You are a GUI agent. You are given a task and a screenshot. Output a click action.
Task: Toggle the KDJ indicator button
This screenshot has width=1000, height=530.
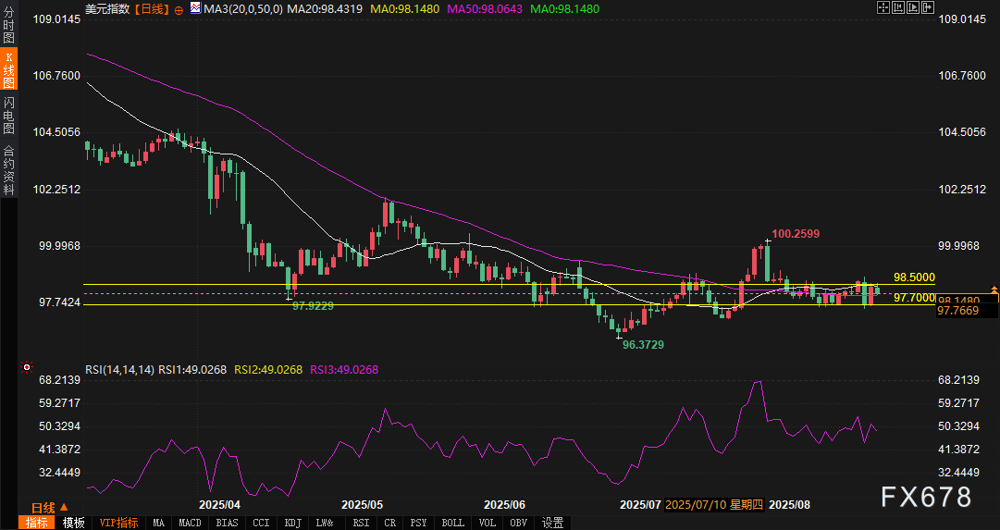click(x=293, y=523)
